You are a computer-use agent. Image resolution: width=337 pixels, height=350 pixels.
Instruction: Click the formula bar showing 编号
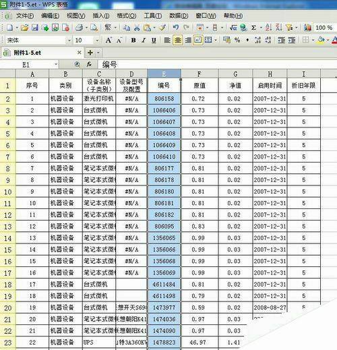tap(217, 65)
